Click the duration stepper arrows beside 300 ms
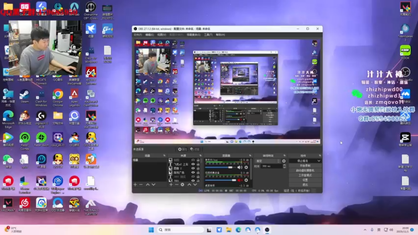Viewport: 418px width, 235px height. (x=284, y=166)
